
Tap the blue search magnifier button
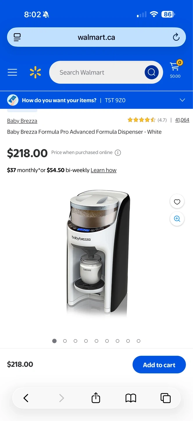pos(152,72)
